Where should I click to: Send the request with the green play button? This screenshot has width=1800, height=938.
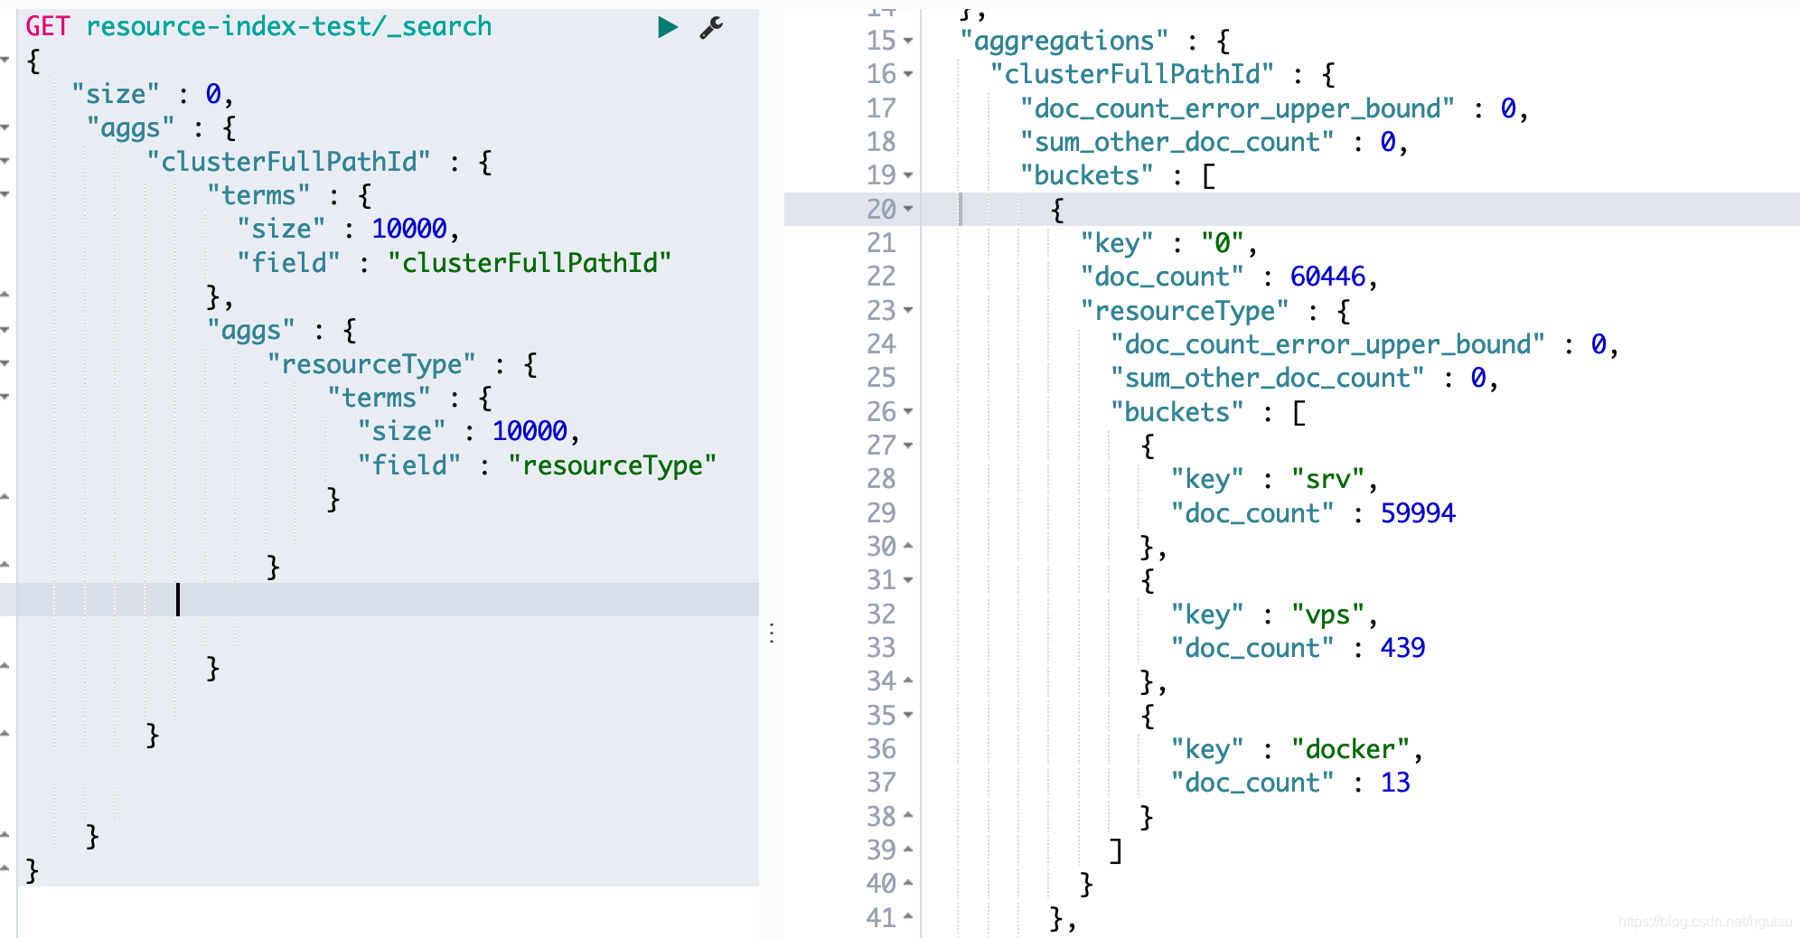[x=668, y=27]
